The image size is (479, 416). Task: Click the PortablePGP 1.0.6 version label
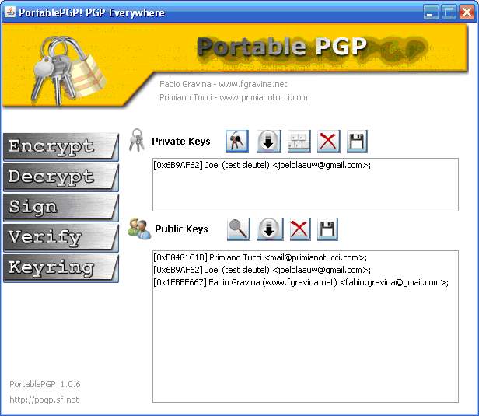45,384
